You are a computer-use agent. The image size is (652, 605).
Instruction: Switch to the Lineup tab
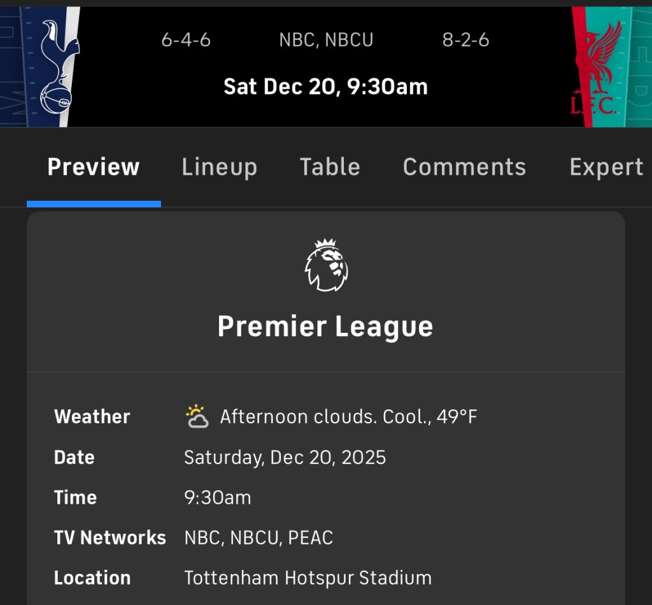219,167
